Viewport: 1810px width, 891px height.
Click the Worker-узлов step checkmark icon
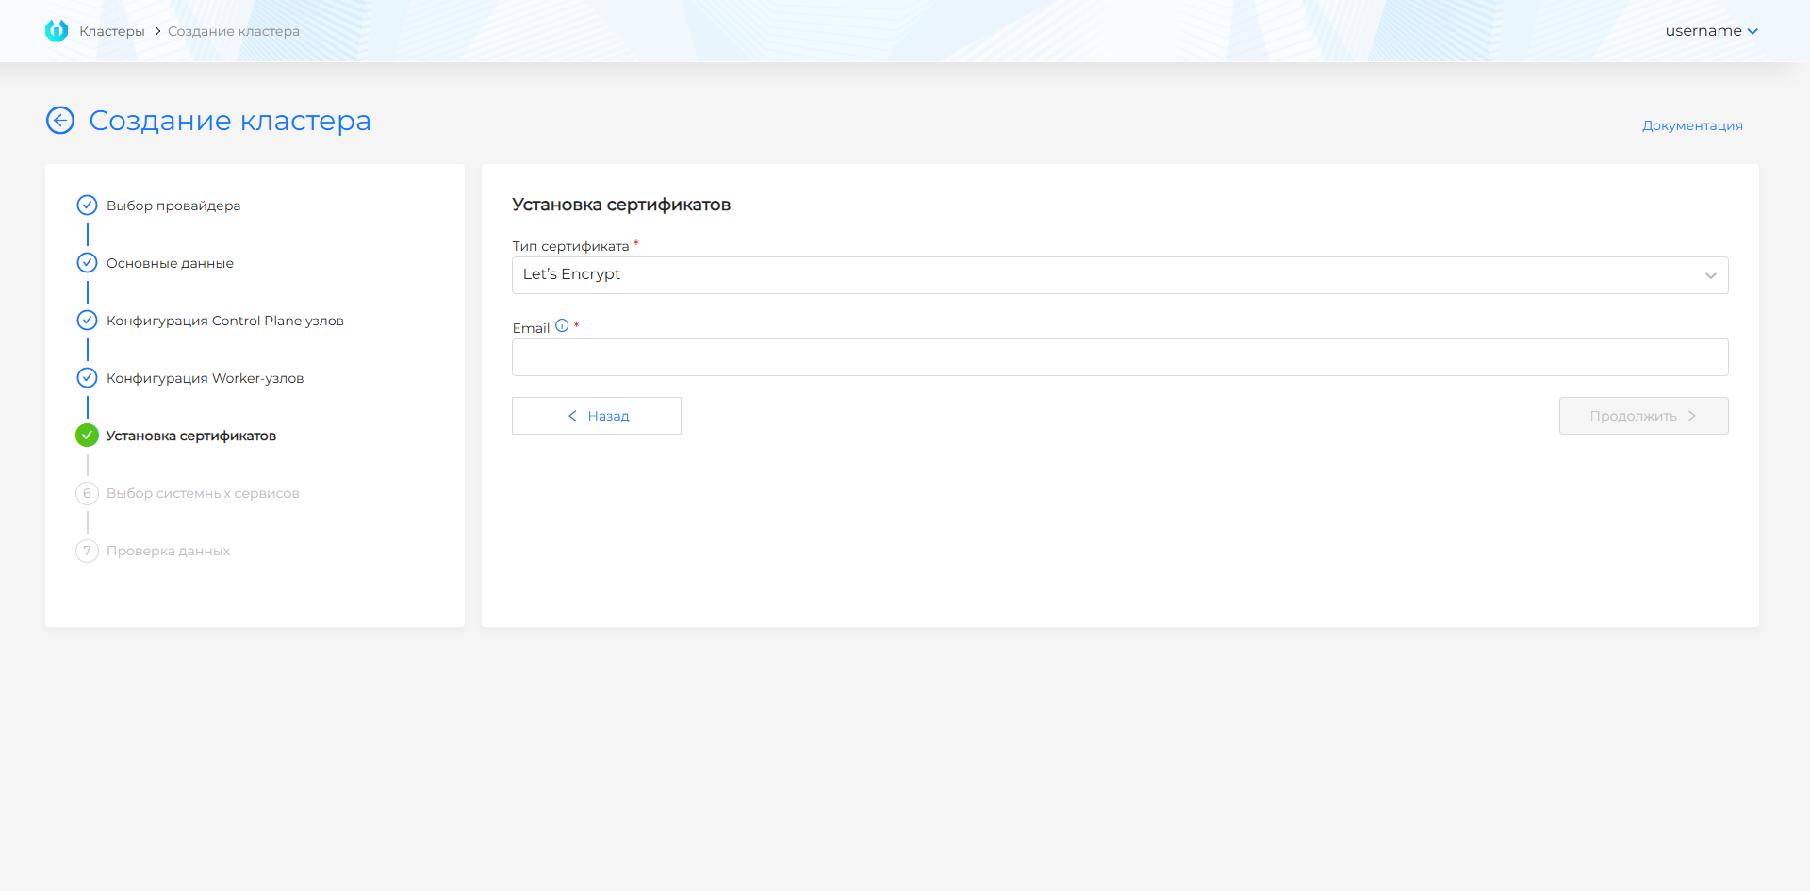pyautogui.click(x=87, y=378)
